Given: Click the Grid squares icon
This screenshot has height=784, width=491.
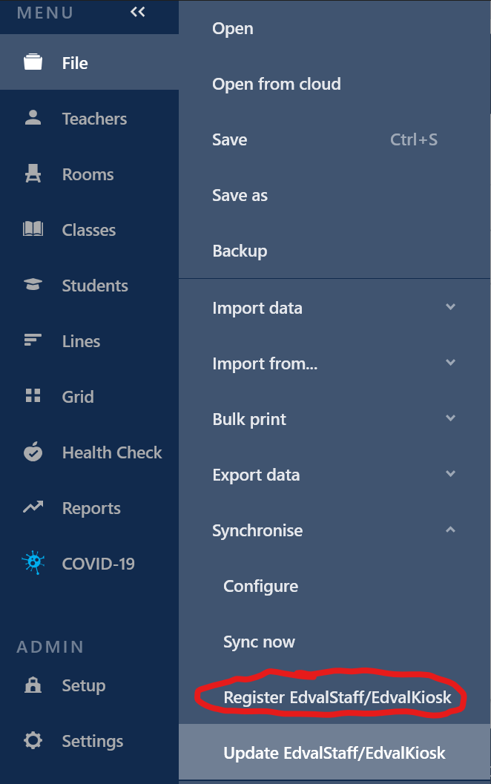Looking at the screenshot, I should click(33, 396).
